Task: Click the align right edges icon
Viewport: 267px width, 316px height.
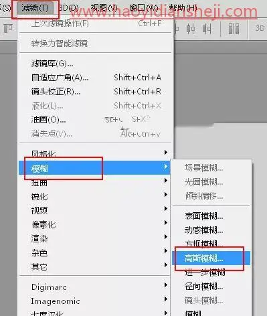Action: click(207, 29)
